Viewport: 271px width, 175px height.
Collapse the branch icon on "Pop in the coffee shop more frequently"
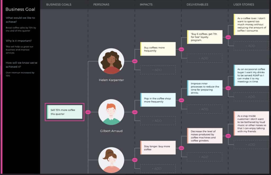(x=181, y=100)
